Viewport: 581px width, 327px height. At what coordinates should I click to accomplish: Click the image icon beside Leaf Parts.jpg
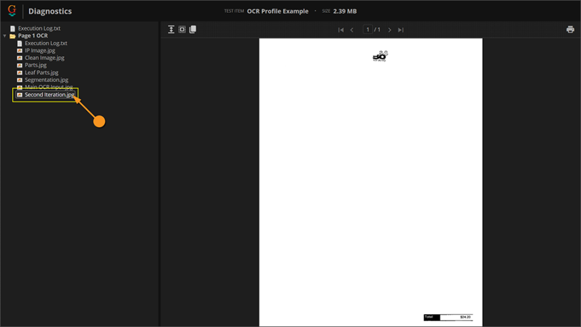pos(19,73)
